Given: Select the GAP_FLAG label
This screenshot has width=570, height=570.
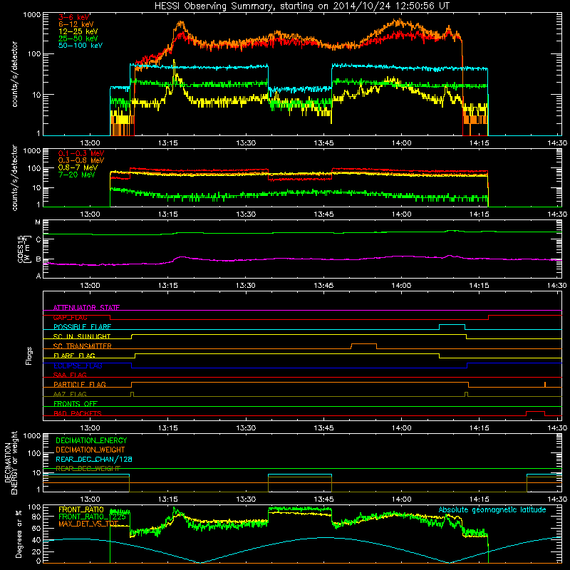Looking at the screenshot, I should tap(70, 317).
